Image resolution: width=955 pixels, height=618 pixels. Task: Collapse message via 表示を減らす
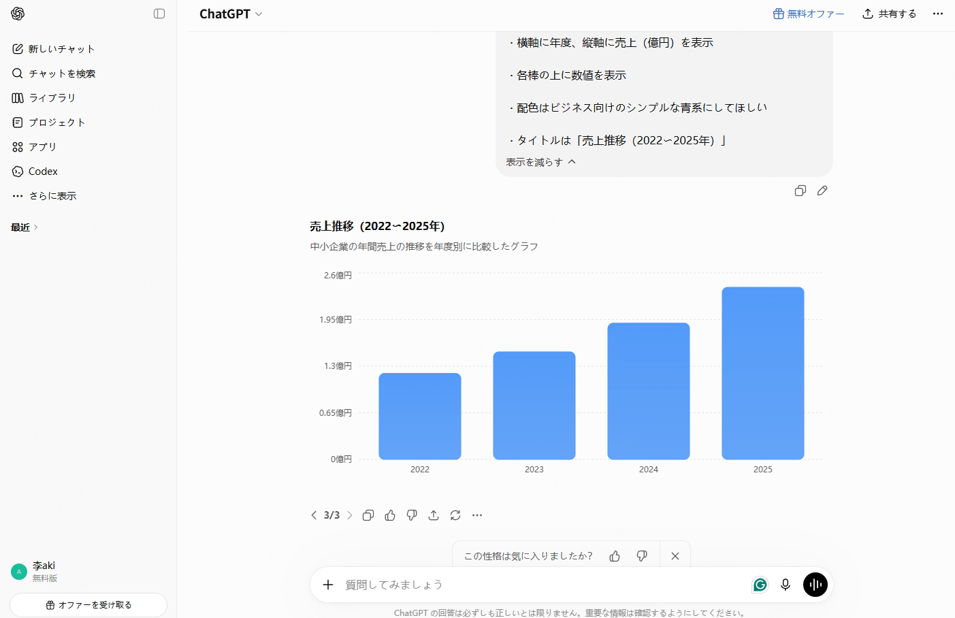[x=540, y=162]
